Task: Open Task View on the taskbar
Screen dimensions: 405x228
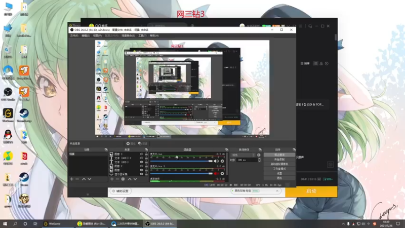Action: tap(35, 224)
